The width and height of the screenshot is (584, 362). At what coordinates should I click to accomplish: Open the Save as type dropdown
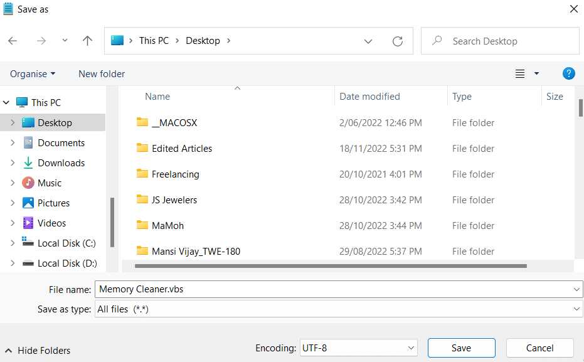pos(577,309)
